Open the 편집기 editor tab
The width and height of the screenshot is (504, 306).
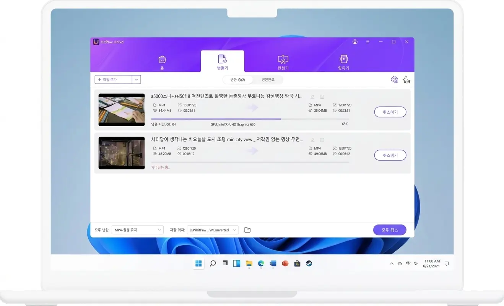point(283,63)
